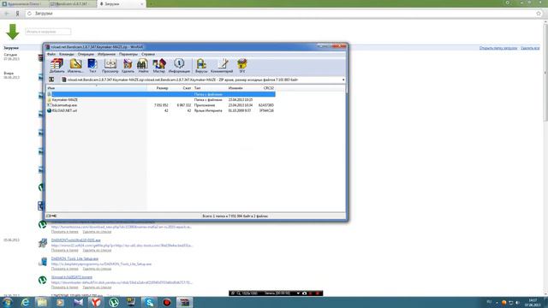Expand the archive path dropdown arrow
Viewport: 548px width, 308px height.
pos(343,80)
